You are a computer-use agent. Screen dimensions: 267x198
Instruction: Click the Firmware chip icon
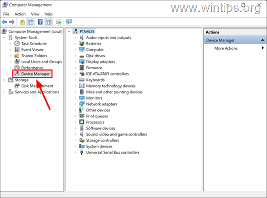point(82,68)
